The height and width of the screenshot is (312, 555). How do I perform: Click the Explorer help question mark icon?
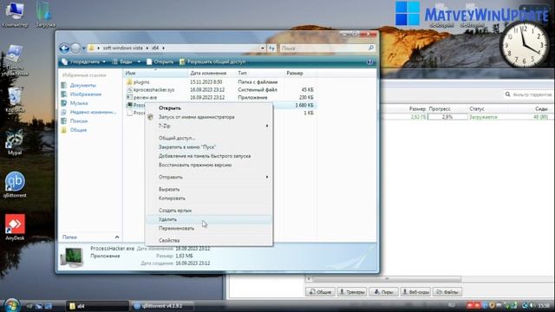369,62
